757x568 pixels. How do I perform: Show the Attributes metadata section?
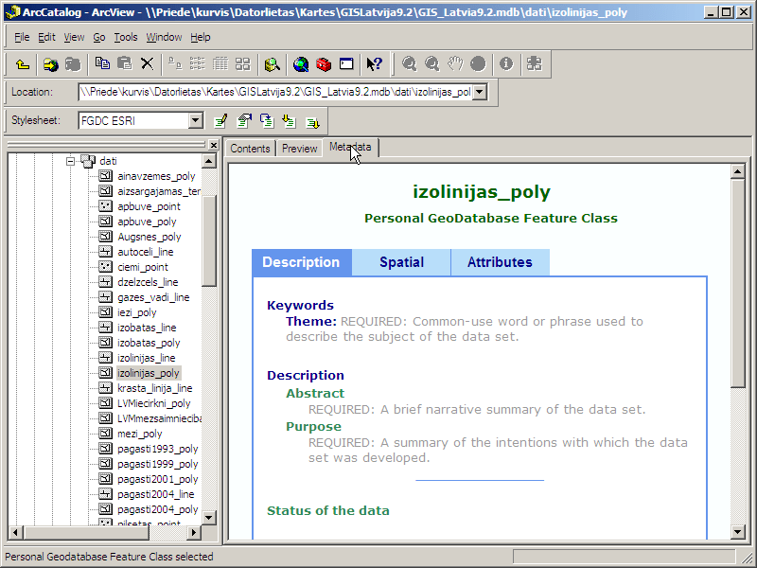click(x=500, y=262)
